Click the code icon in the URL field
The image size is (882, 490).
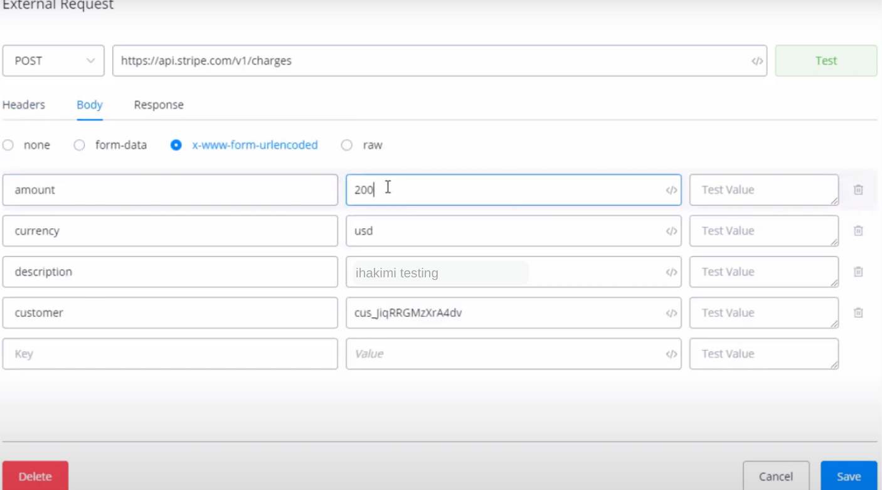757,61
